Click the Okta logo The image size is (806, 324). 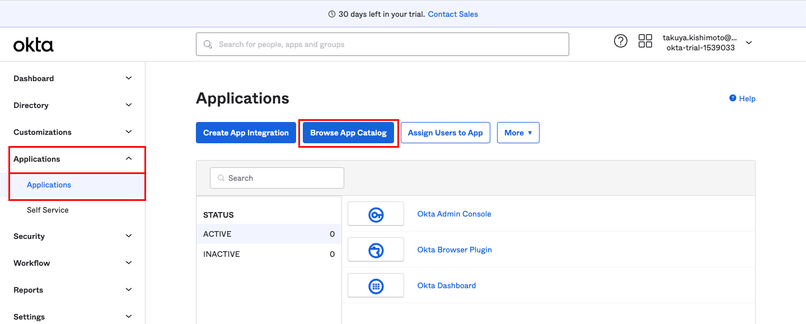point(34,45)
